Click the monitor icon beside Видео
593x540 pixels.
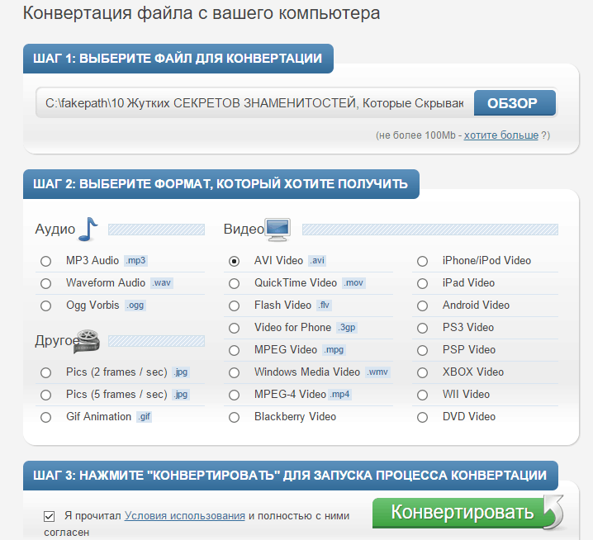(x=278, y=228)
